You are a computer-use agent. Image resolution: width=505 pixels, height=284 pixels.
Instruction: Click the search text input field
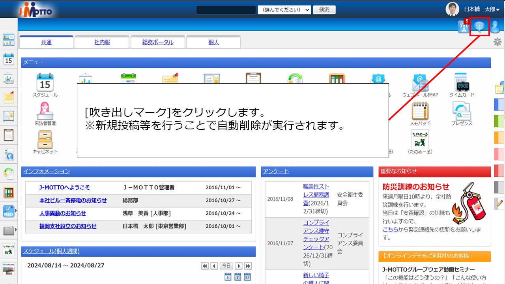pyautogui.click(x=226, y=9)
